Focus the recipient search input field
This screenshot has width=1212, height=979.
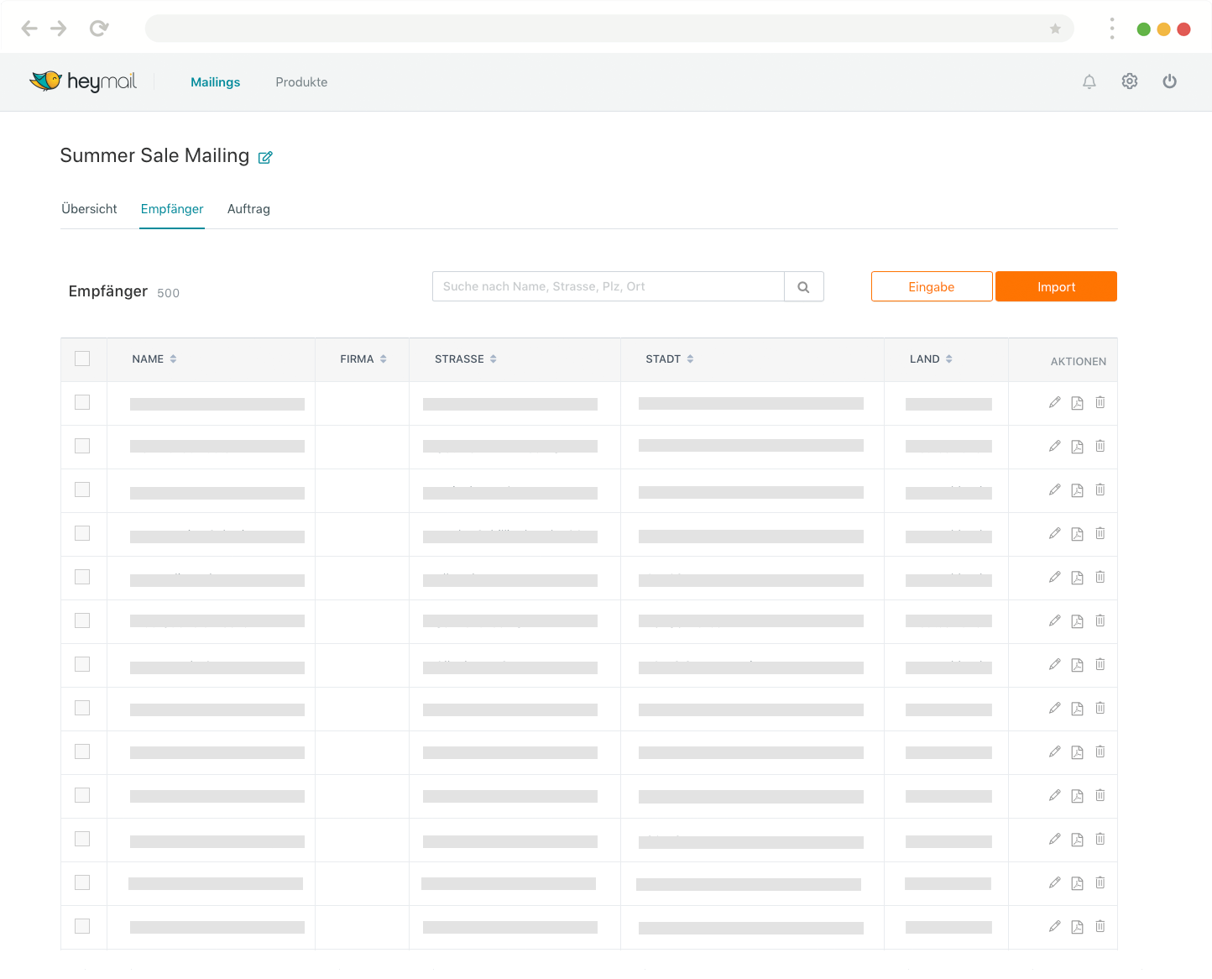[x=608, y=287]
